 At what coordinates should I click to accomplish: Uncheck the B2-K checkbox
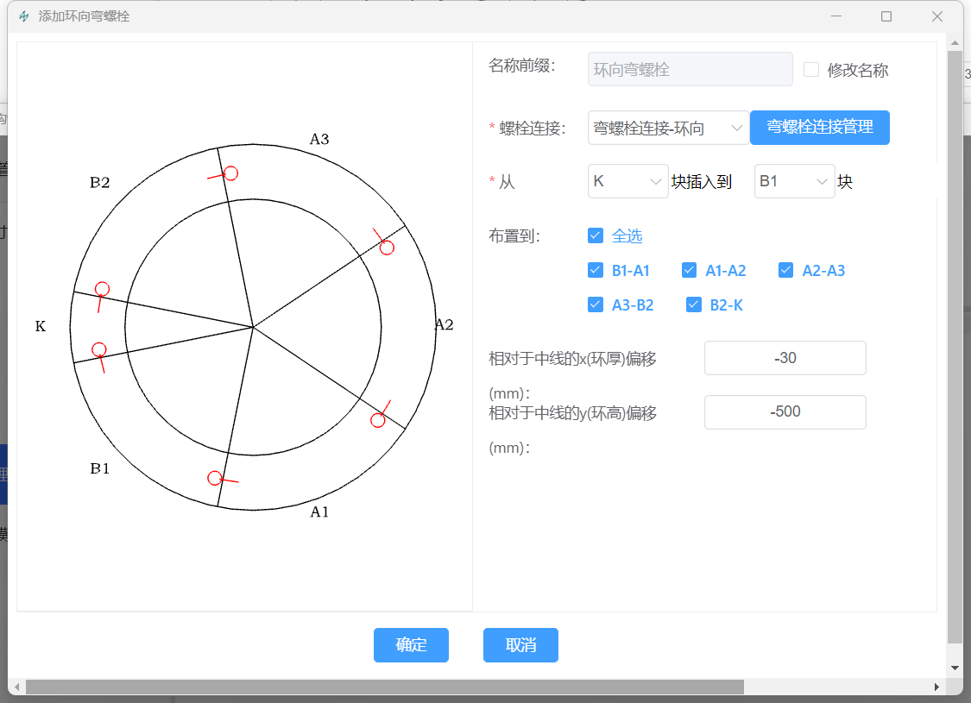coord(694,304)
